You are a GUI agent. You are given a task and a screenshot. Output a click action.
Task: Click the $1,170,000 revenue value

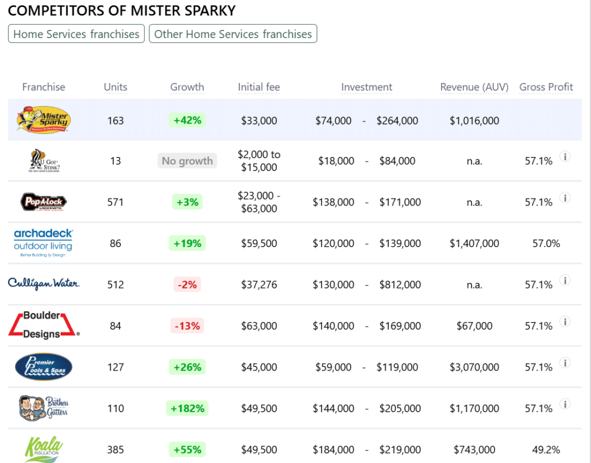pos(474,408)
